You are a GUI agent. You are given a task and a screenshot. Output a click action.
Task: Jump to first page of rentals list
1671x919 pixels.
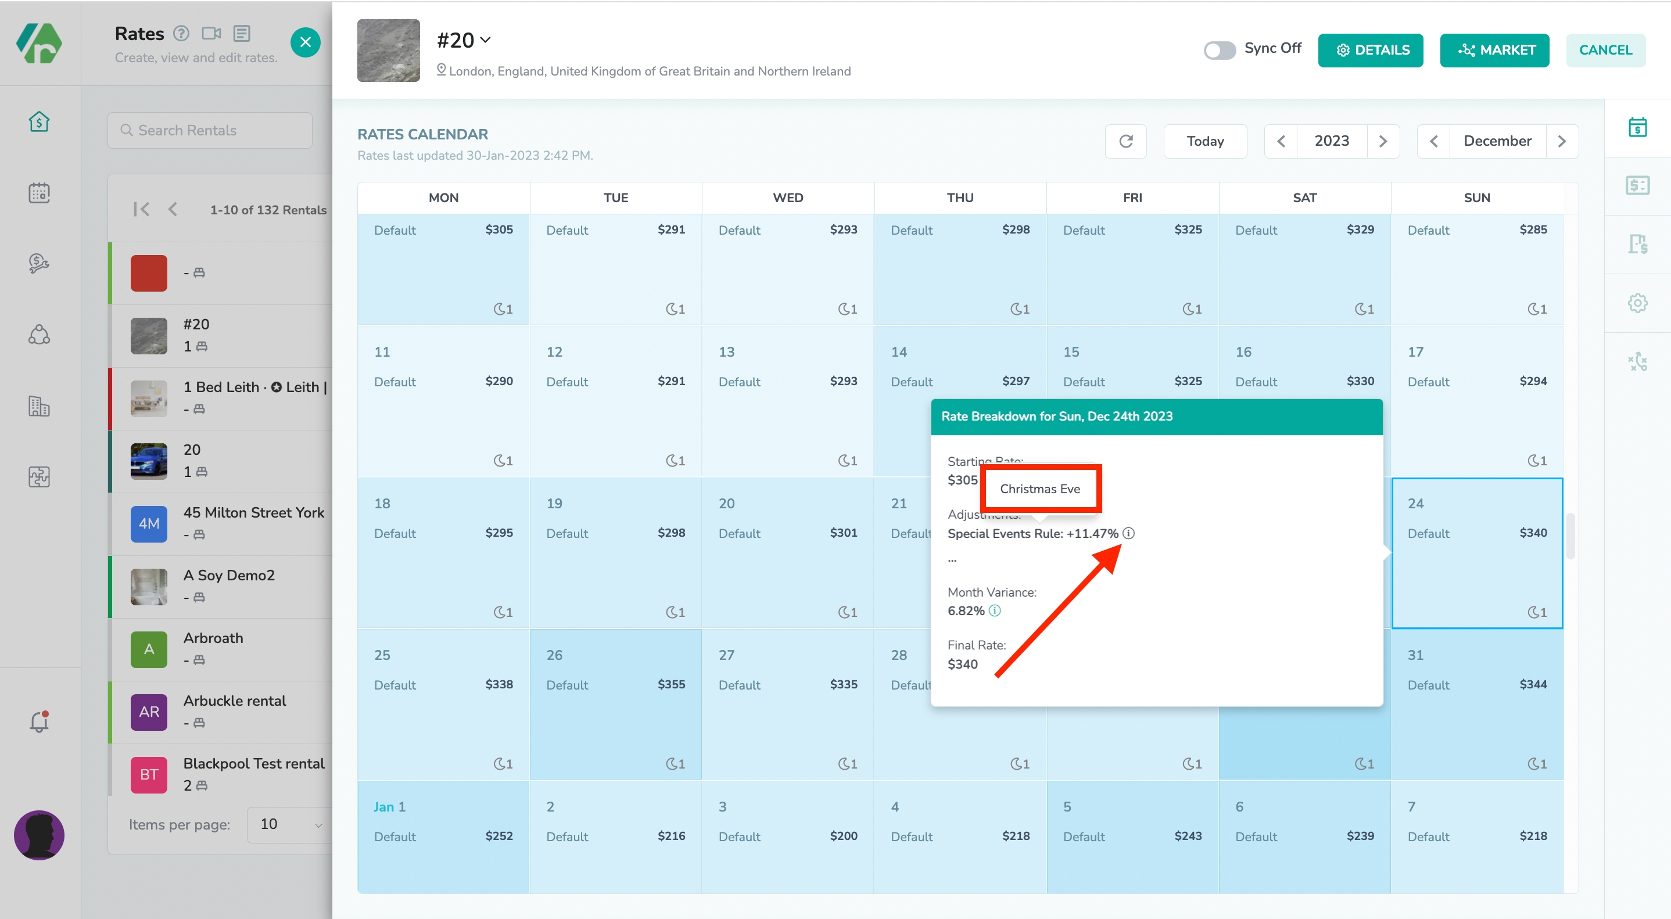(141, 210)
